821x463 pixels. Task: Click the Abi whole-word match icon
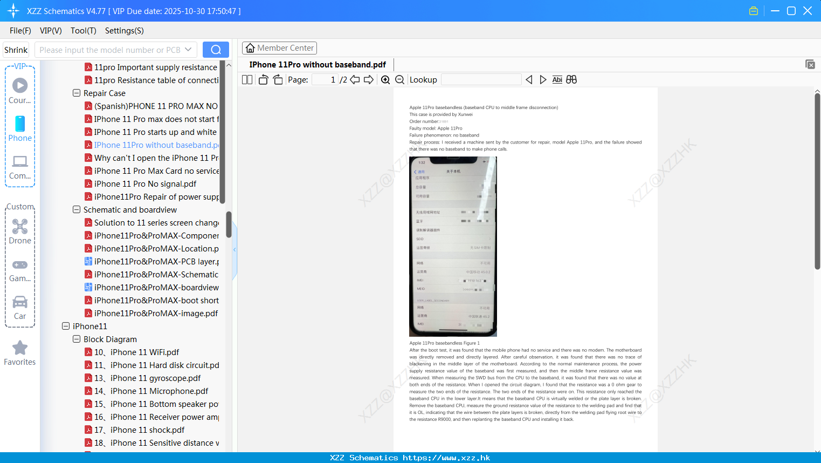click(557, 80)
